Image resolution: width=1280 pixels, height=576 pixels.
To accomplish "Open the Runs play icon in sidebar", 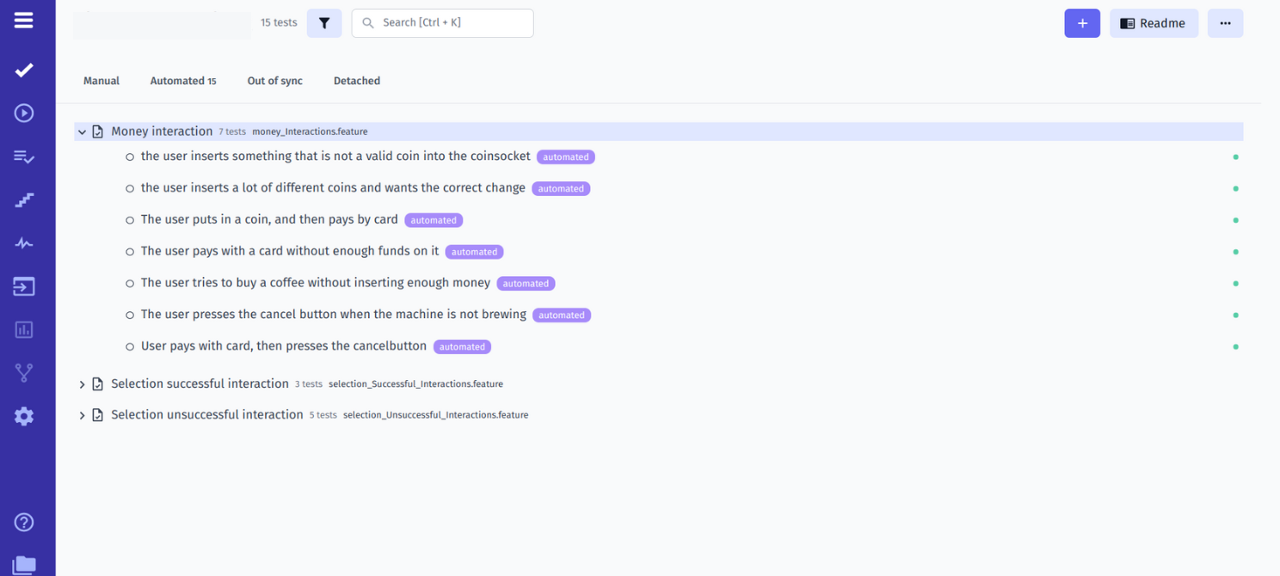I will (x=24, y=113).
